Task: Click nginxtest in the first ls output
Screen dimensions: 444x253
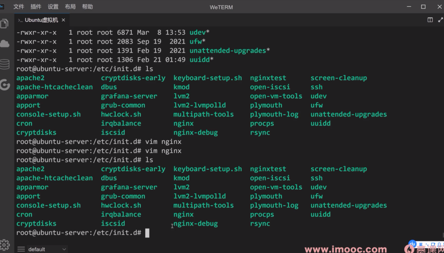Action: 268,78
